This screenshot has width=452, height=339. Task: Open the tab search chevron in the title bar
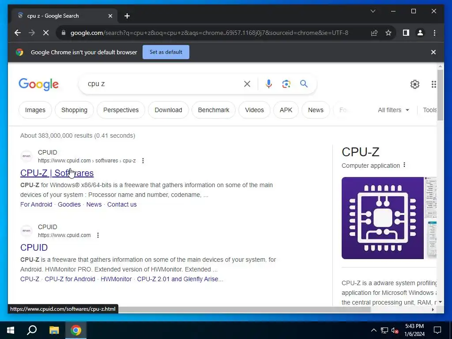(x=373, y=11)
